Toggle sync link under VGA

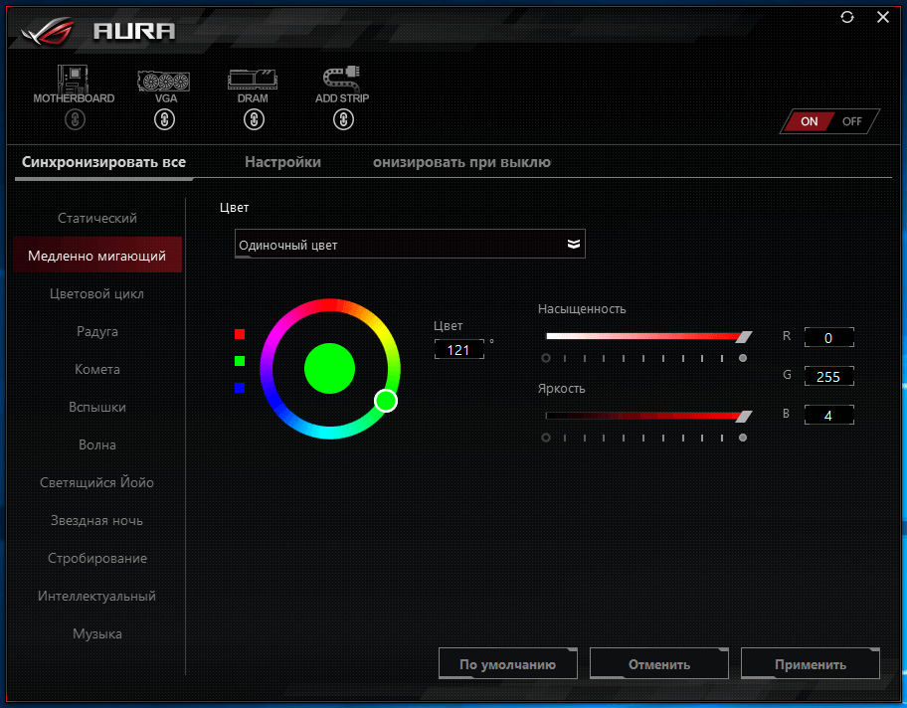coord(164,120)
